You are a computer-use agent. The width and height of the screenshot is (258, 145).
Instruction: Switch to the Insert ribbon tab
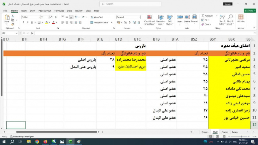24,11
